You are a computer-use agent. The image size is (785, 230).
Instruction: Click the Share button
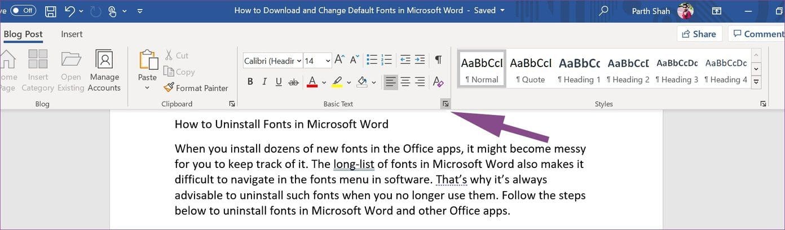[x=699, y=34]
